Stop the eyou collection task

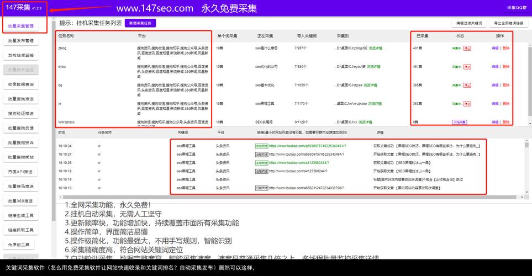[x=467, y=67]
